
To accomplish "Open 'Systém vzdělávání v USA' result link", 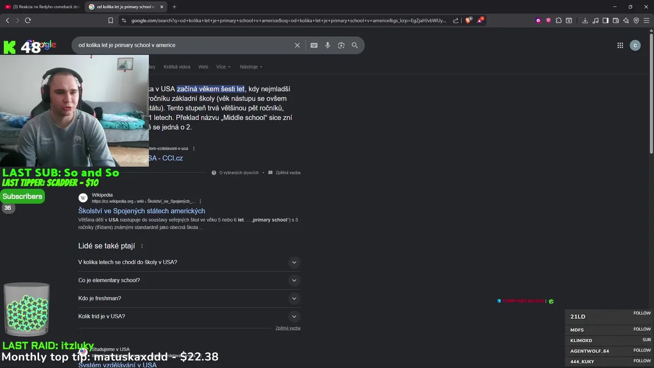I will click(x=118, y=365).
